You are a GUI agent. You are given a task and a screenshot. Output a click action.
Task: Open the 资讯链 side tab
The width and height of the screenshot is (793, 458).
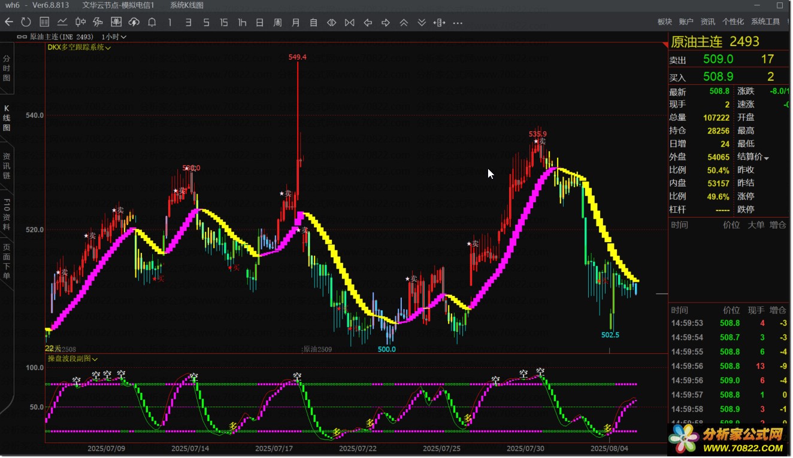point(7,166)
